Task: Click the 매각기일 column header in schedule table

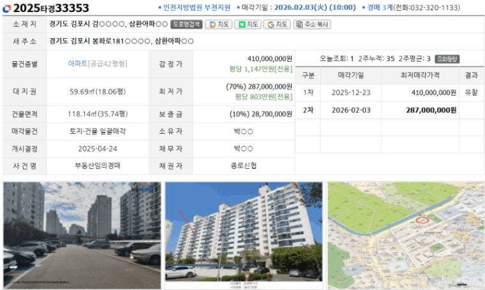Action: (x=351, y=75)
